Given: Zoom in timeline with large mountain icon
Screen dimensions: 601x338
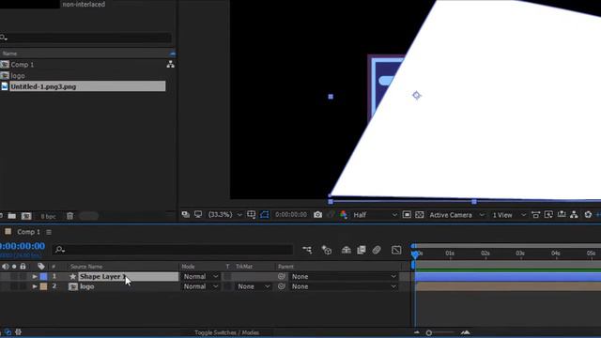Looking at the screenshot, I should click(466, 332).
